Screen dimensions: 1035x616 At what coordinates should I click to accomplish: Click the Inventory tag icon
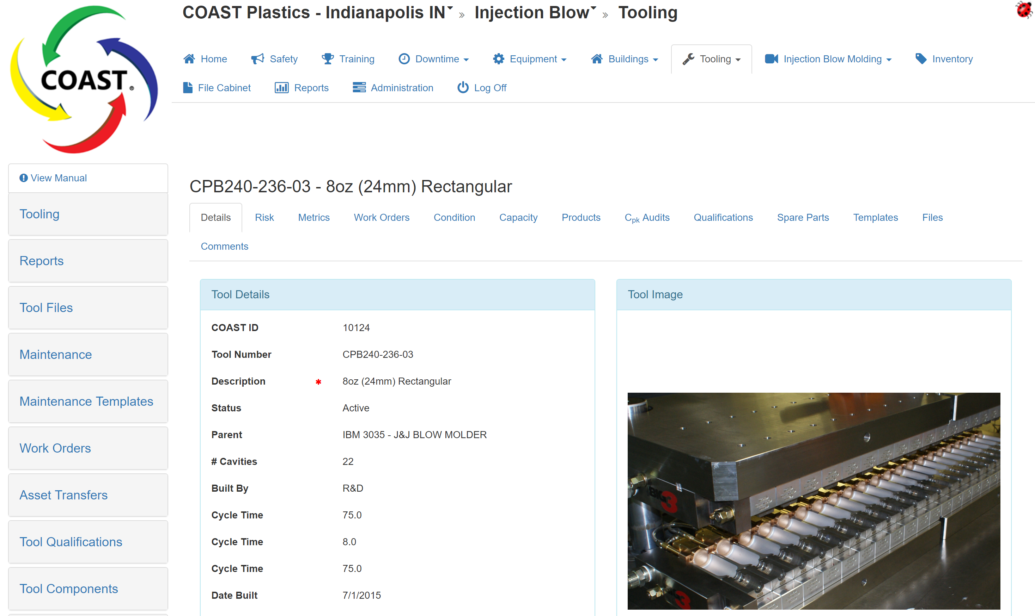tap(921, 59)
